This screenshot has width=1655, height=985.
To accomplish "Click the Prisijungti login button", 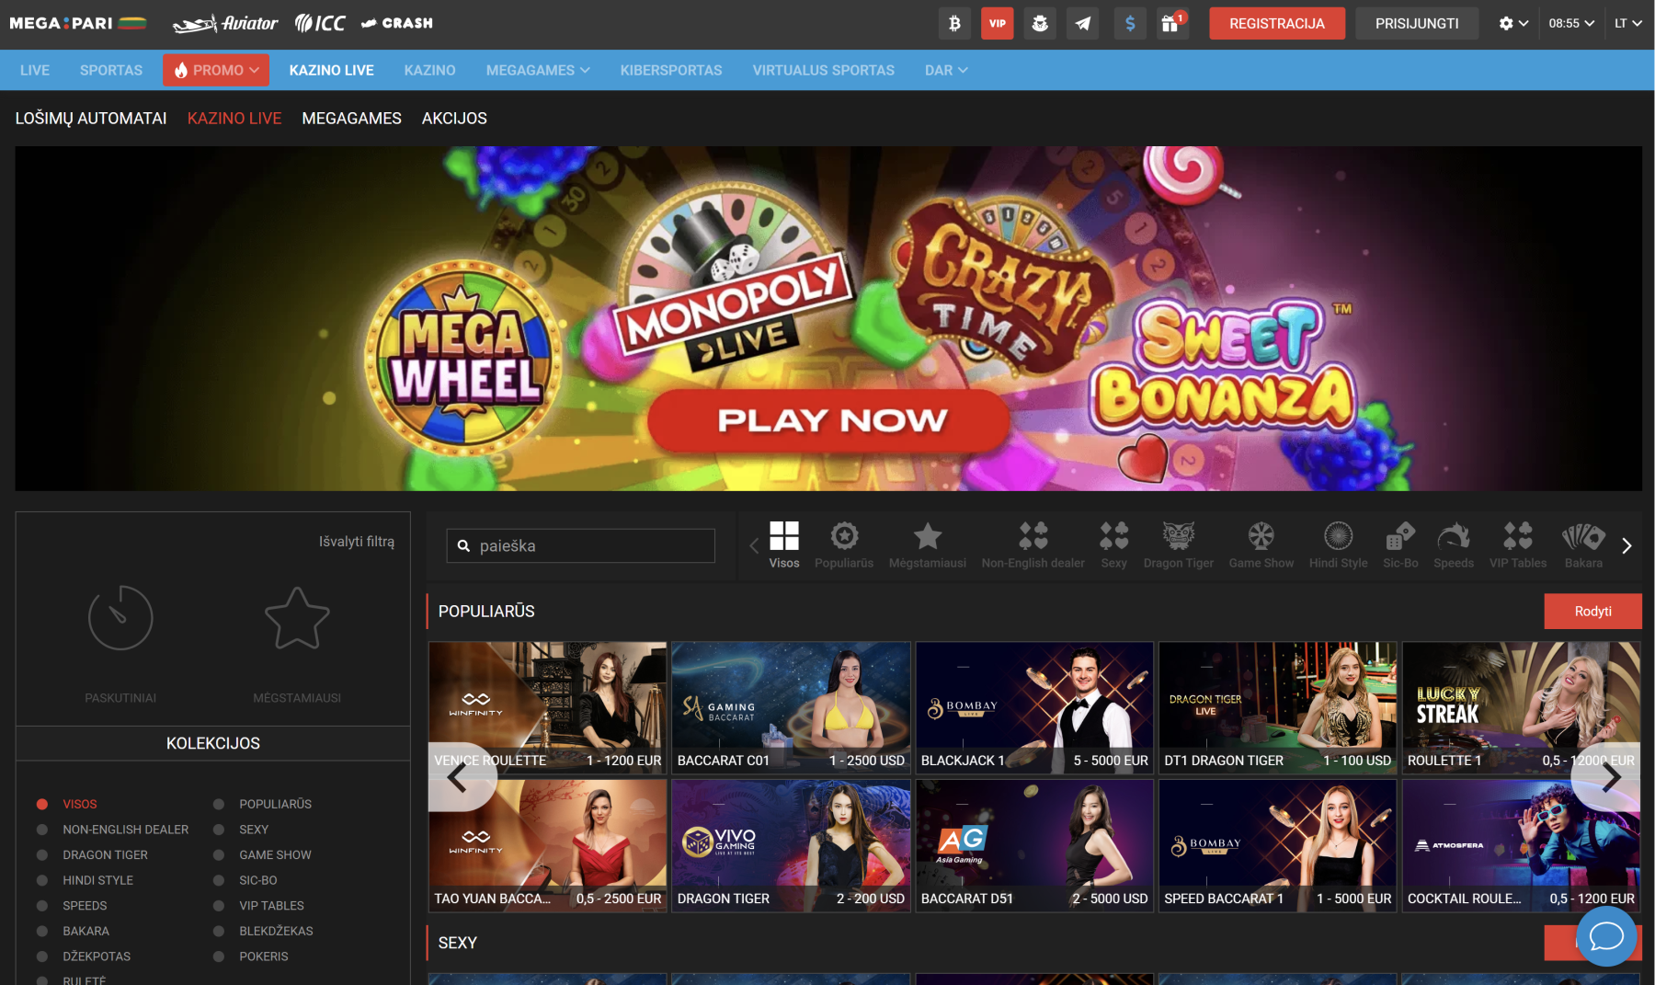I will (1417, 23).
